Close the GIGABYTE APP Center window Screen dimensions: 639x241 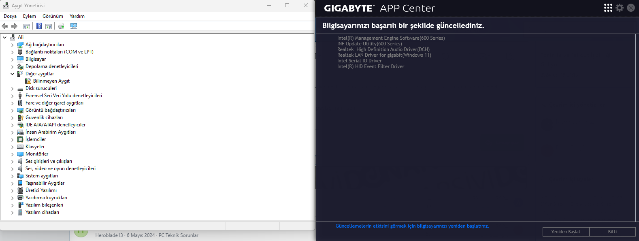(x=631, y=8)
